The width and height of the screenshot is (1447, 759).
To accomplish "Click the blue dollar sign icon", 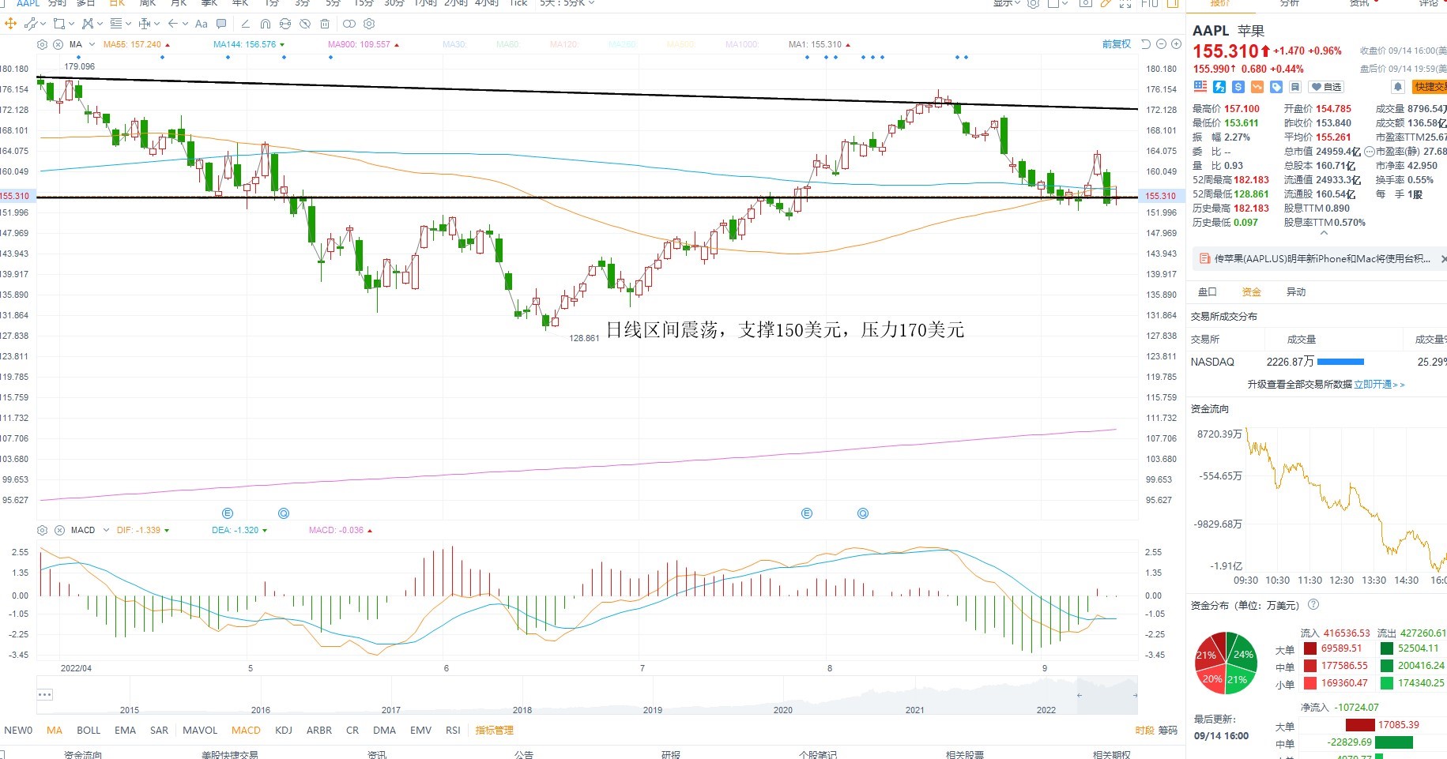I will (1238, 87).
